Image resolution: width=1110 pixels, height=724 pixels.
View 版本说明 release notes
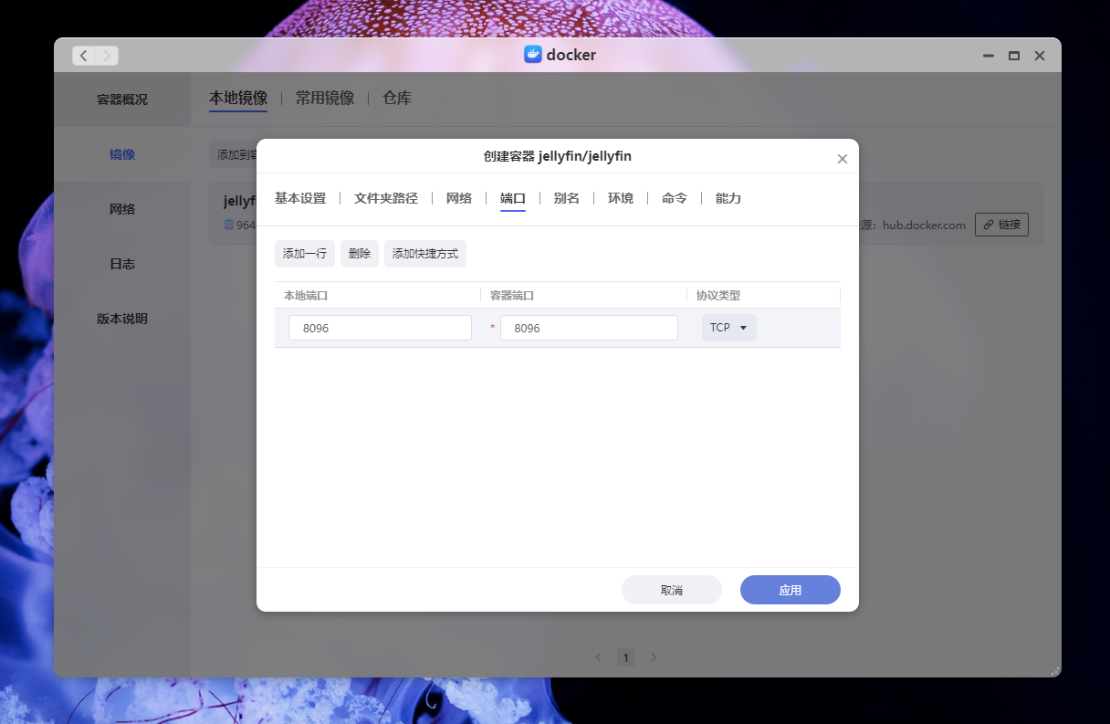coord(122,319)
